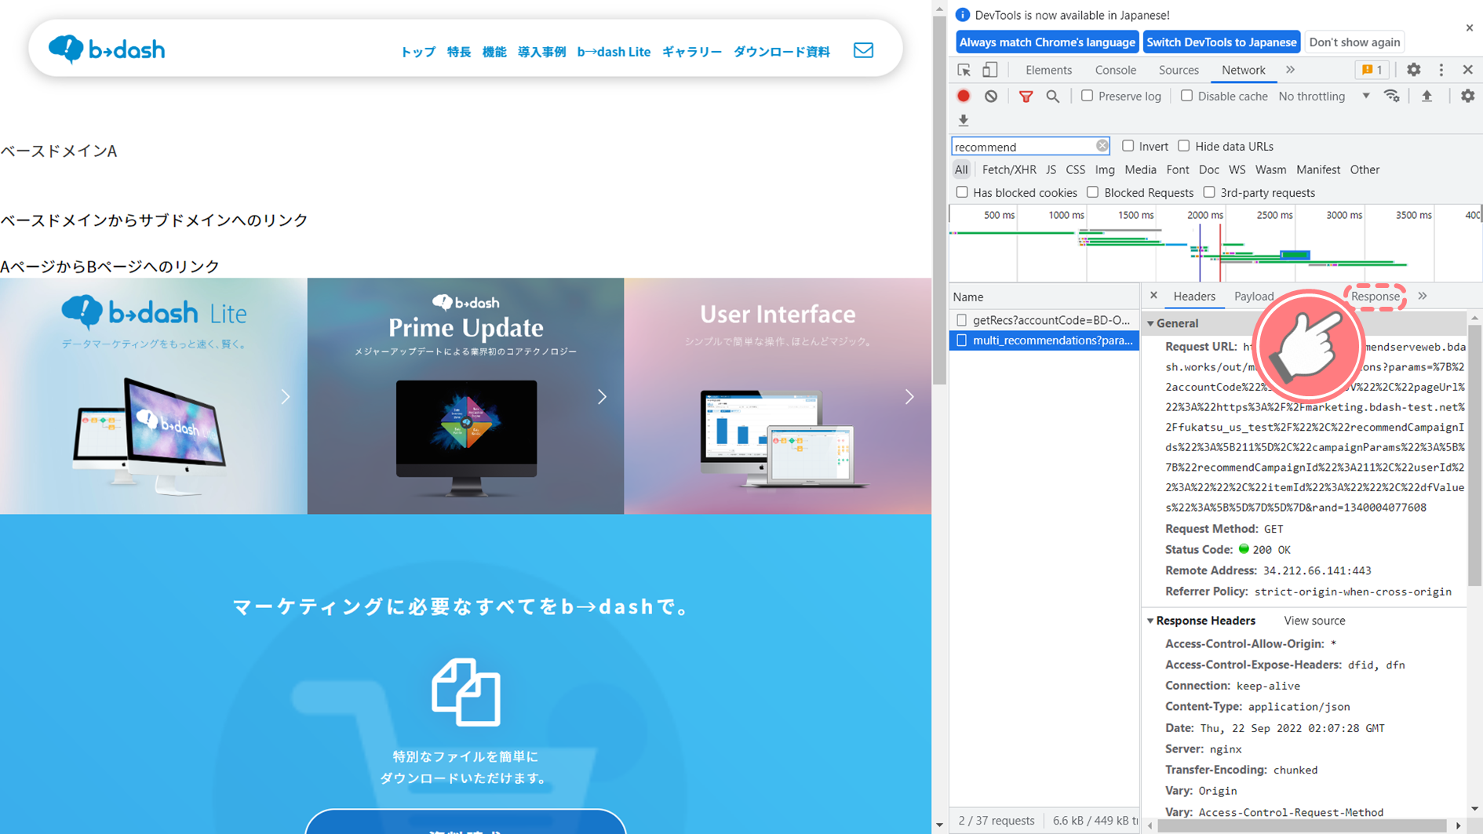Switch to the Response tab
Image resolution: width=1483 pixels, height=834 pixels.
[1375, 296]
